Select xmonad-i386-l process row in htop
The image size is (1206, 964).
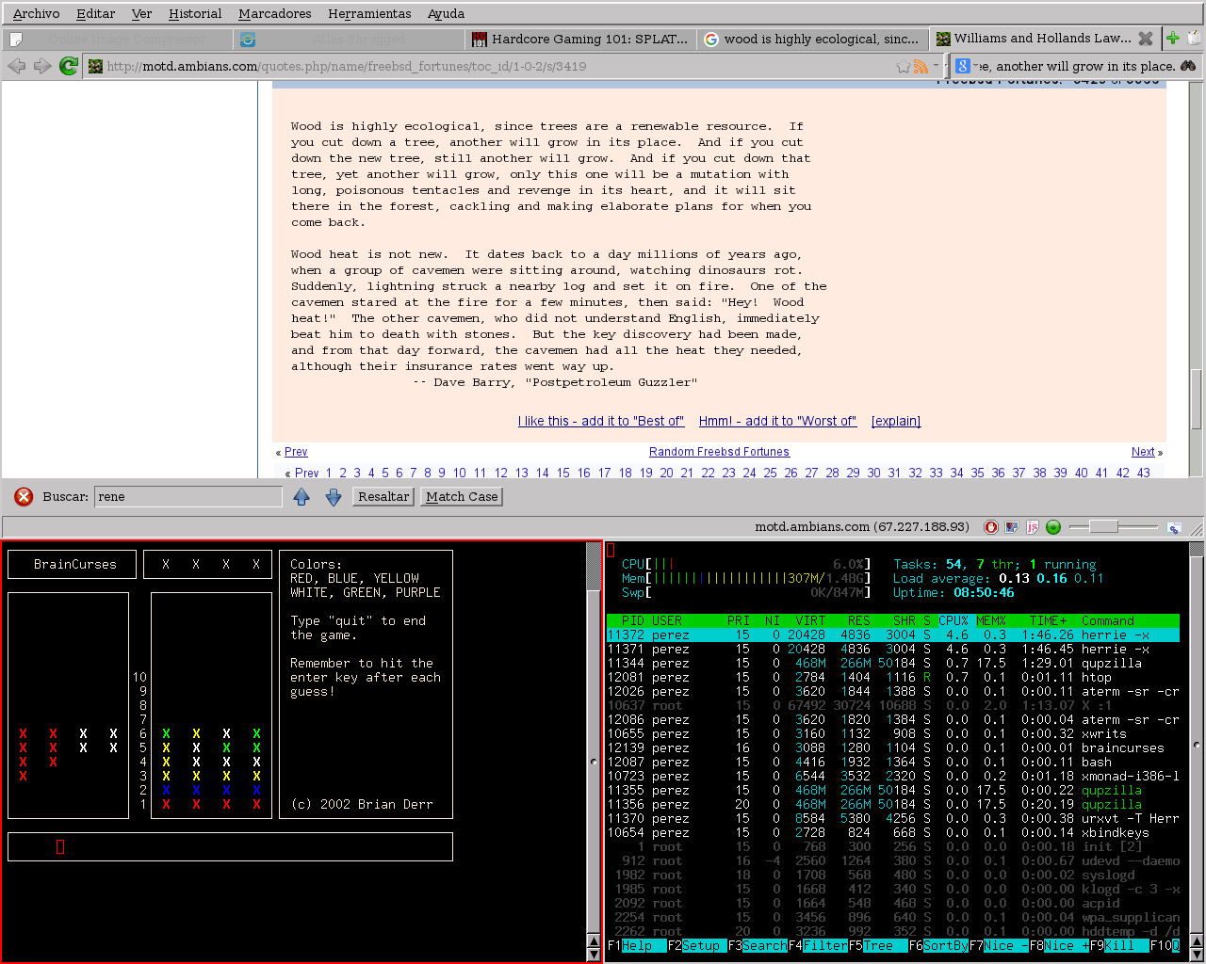point(892,777)
